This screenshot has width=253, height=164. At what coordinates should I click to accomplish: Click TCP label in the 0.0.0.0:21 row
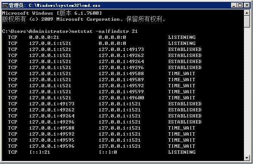click(12, 37)
